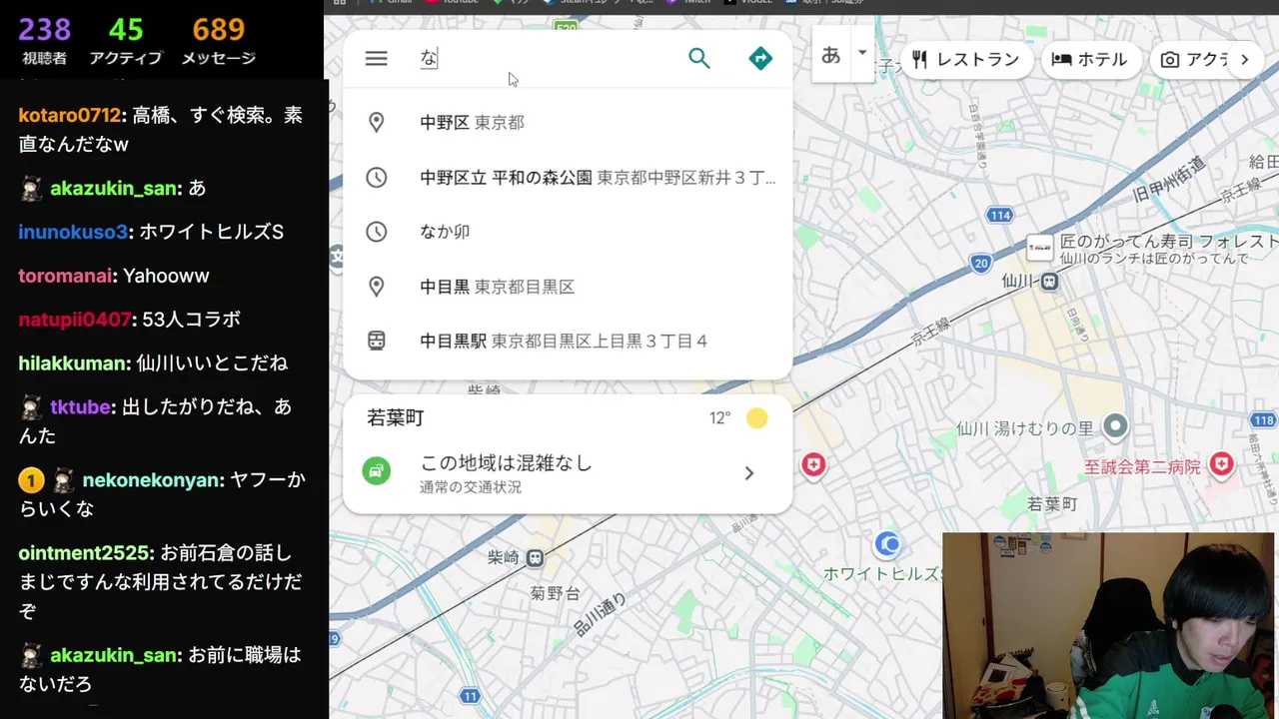Viewport: 1279px width, 719px height.
Task: Open chat user ointment2525's name
Action: (85, 553)
